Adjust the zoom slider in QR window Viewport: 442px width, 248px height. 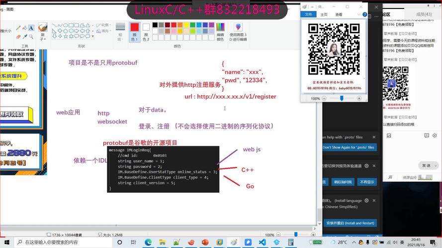click(342, 98)
